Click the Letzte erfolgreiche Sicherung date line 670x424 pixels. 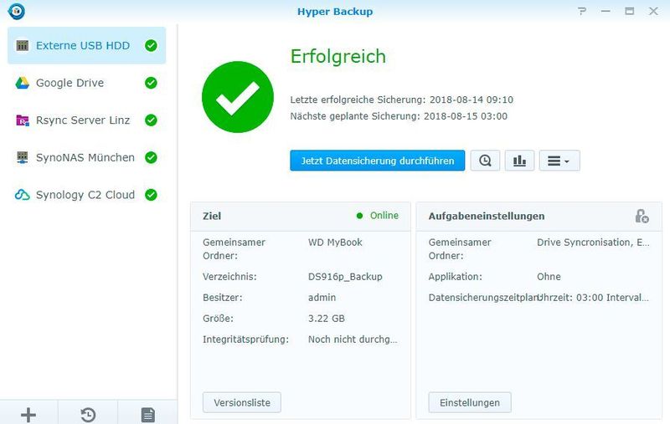tap(402, 100)
